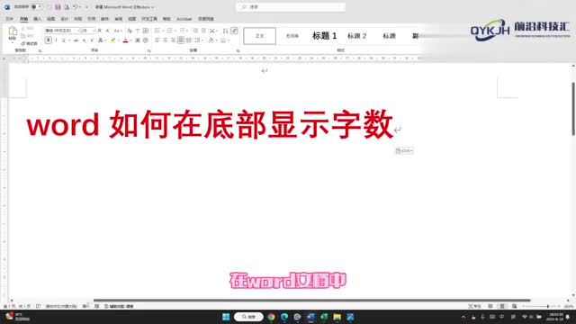576x324 pixels.
Task: Switch to the 设计 tab
Action: pyautogui.click(x=64, y=19)
